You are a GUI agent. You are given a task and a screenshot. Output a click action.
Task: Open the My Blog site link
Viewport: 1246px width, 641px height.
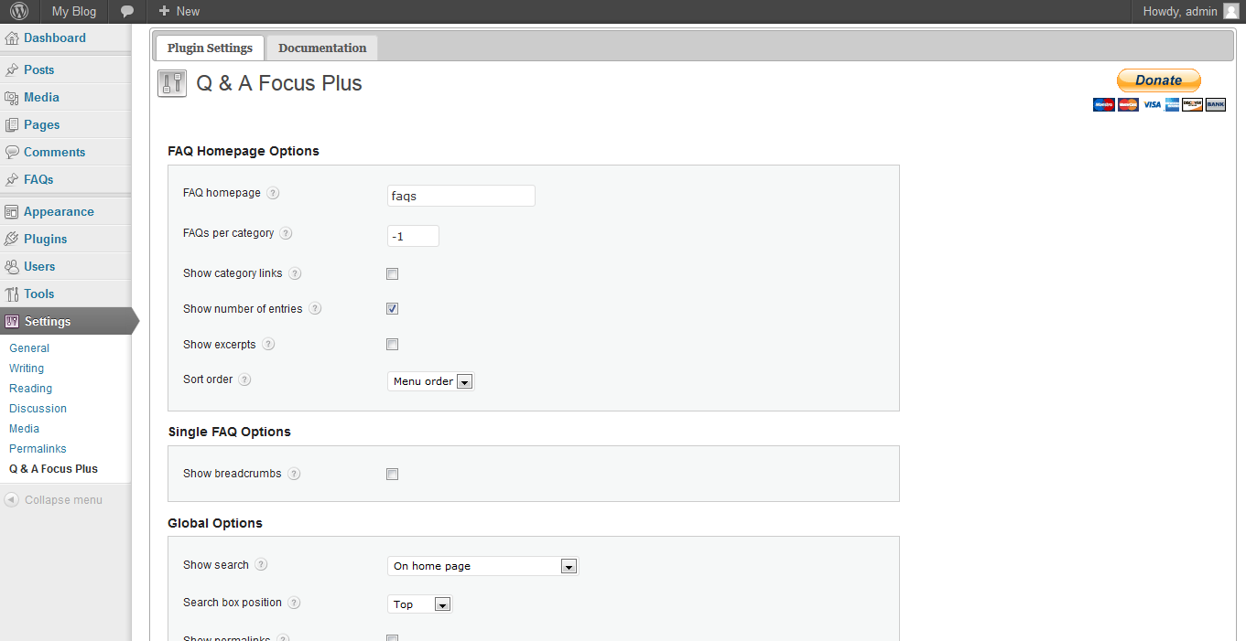point(73,12)
